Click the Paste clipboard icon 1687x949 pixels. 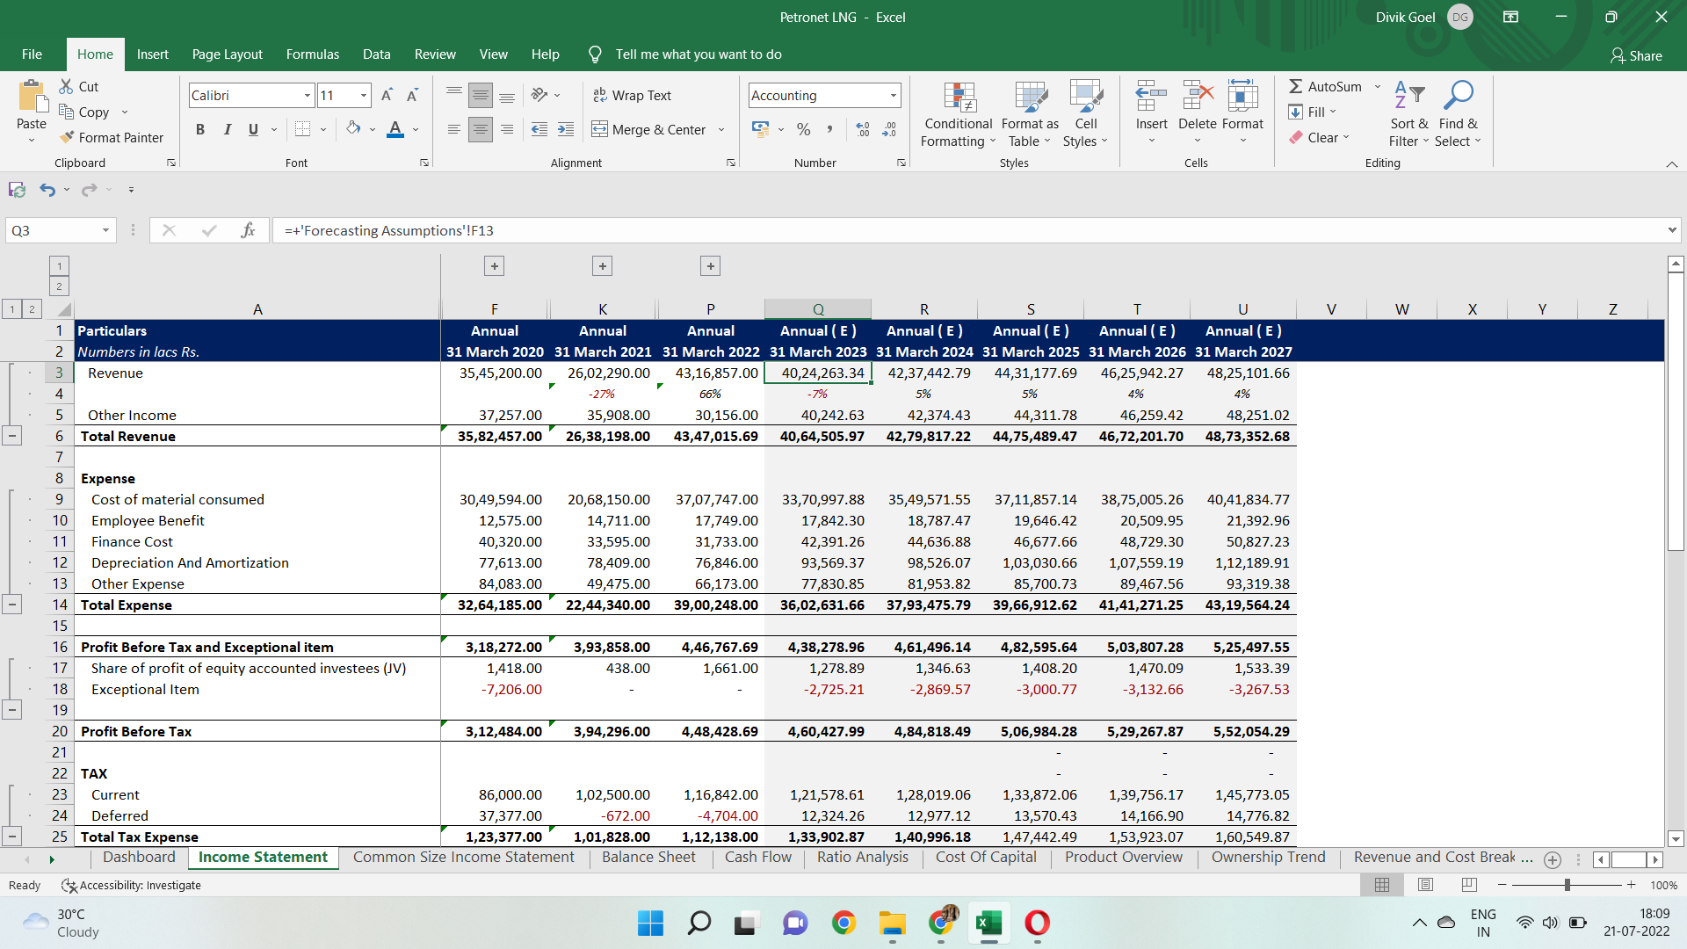pyautogui.click(x=32, y=96)
